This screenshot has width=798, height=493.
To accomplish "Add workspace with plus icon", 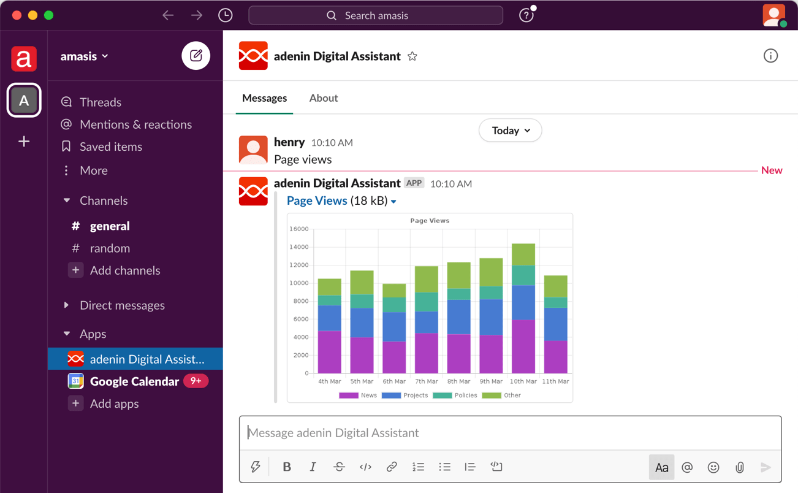I will (x=24, y=142).
